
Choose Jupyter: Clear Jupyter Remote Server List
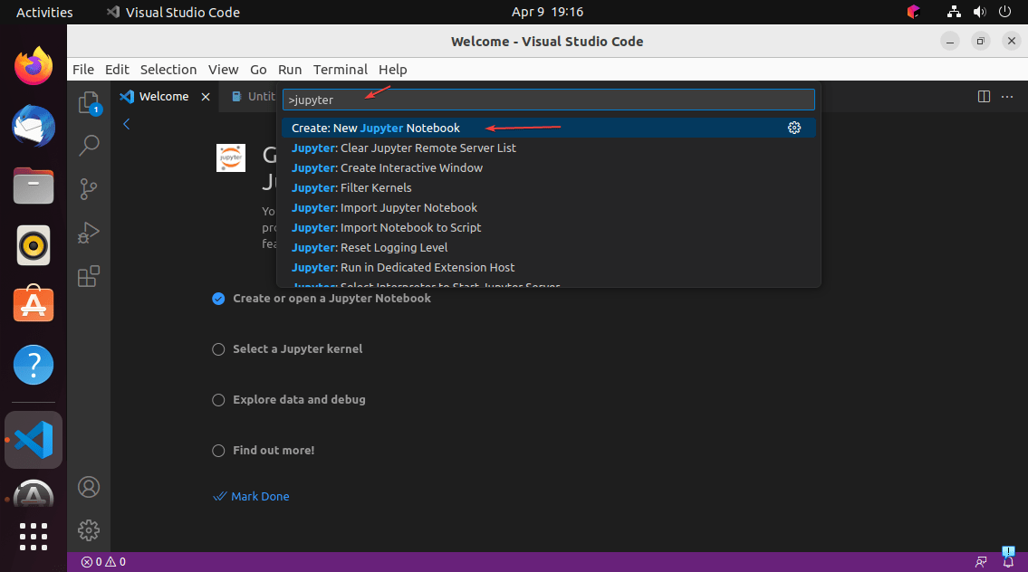point(549,148)
